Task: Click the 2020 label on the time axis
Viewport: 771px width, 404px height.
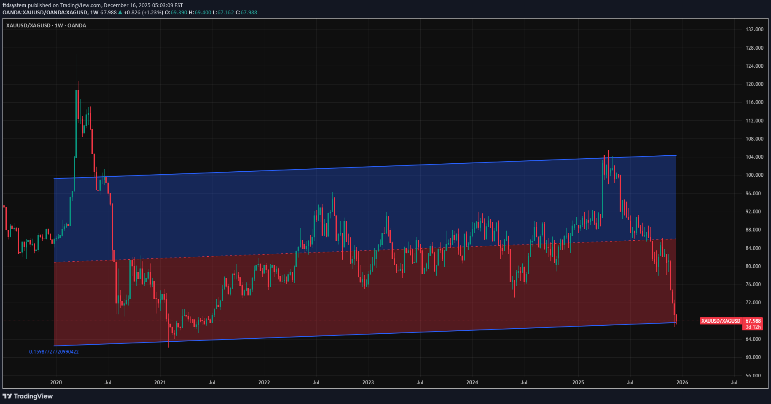Action: [x=56, y=383]
